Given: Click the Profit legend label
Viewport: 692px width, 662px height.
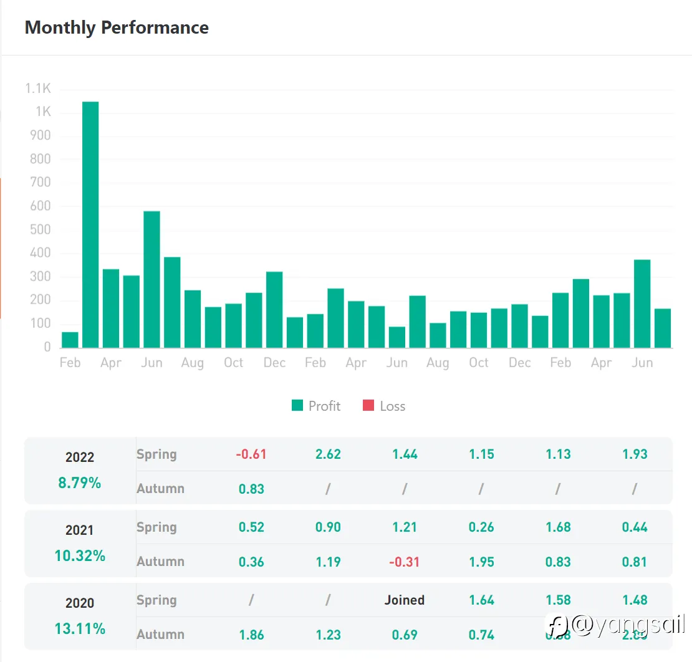Looking at the screenshot, I should coord(324,406).
